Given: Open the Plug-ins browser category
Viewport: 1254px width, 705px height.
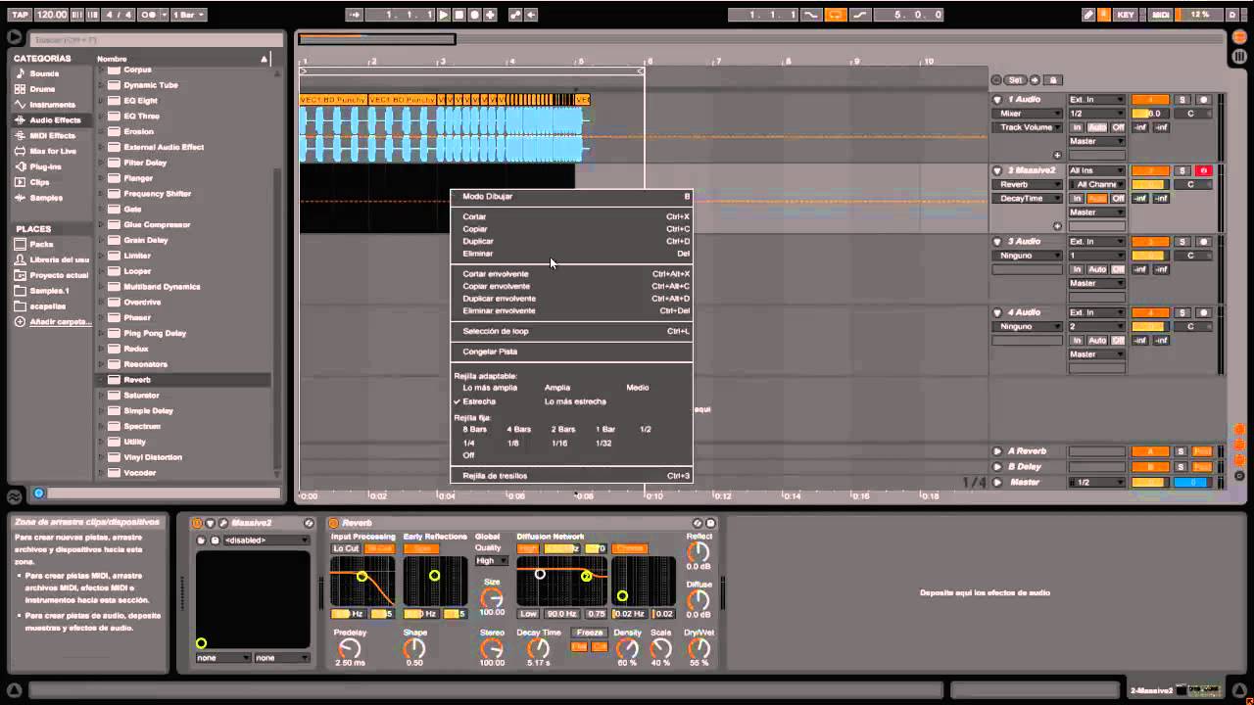Looking at the screenshot, I should [45, 166].
